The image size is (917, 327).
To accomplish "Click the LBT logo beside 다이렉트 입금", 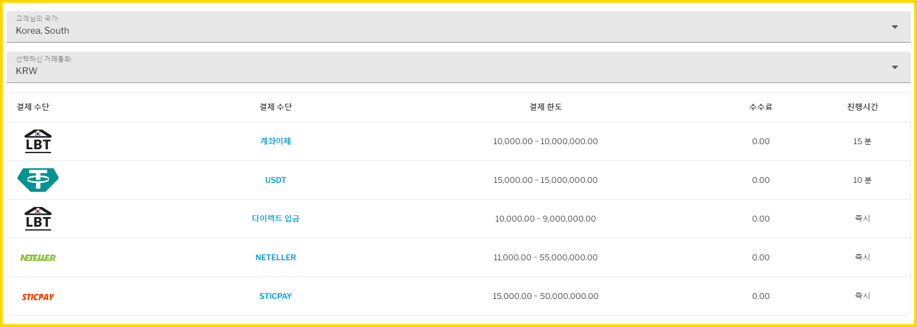I will [x=38, y=219].
